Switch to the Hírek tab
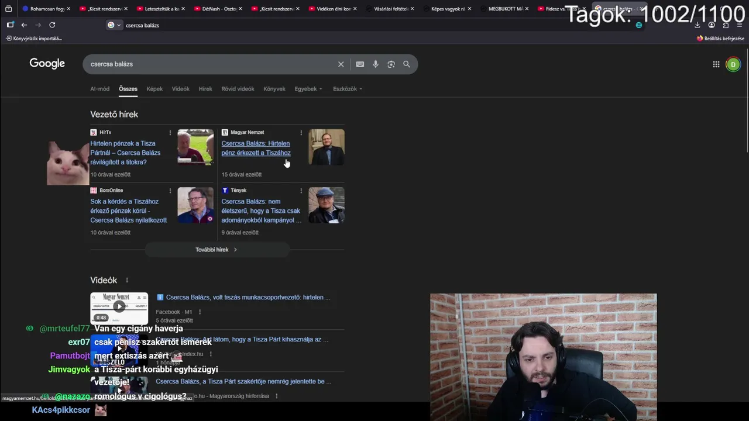The image size is (749, 421). coord(205,89)
